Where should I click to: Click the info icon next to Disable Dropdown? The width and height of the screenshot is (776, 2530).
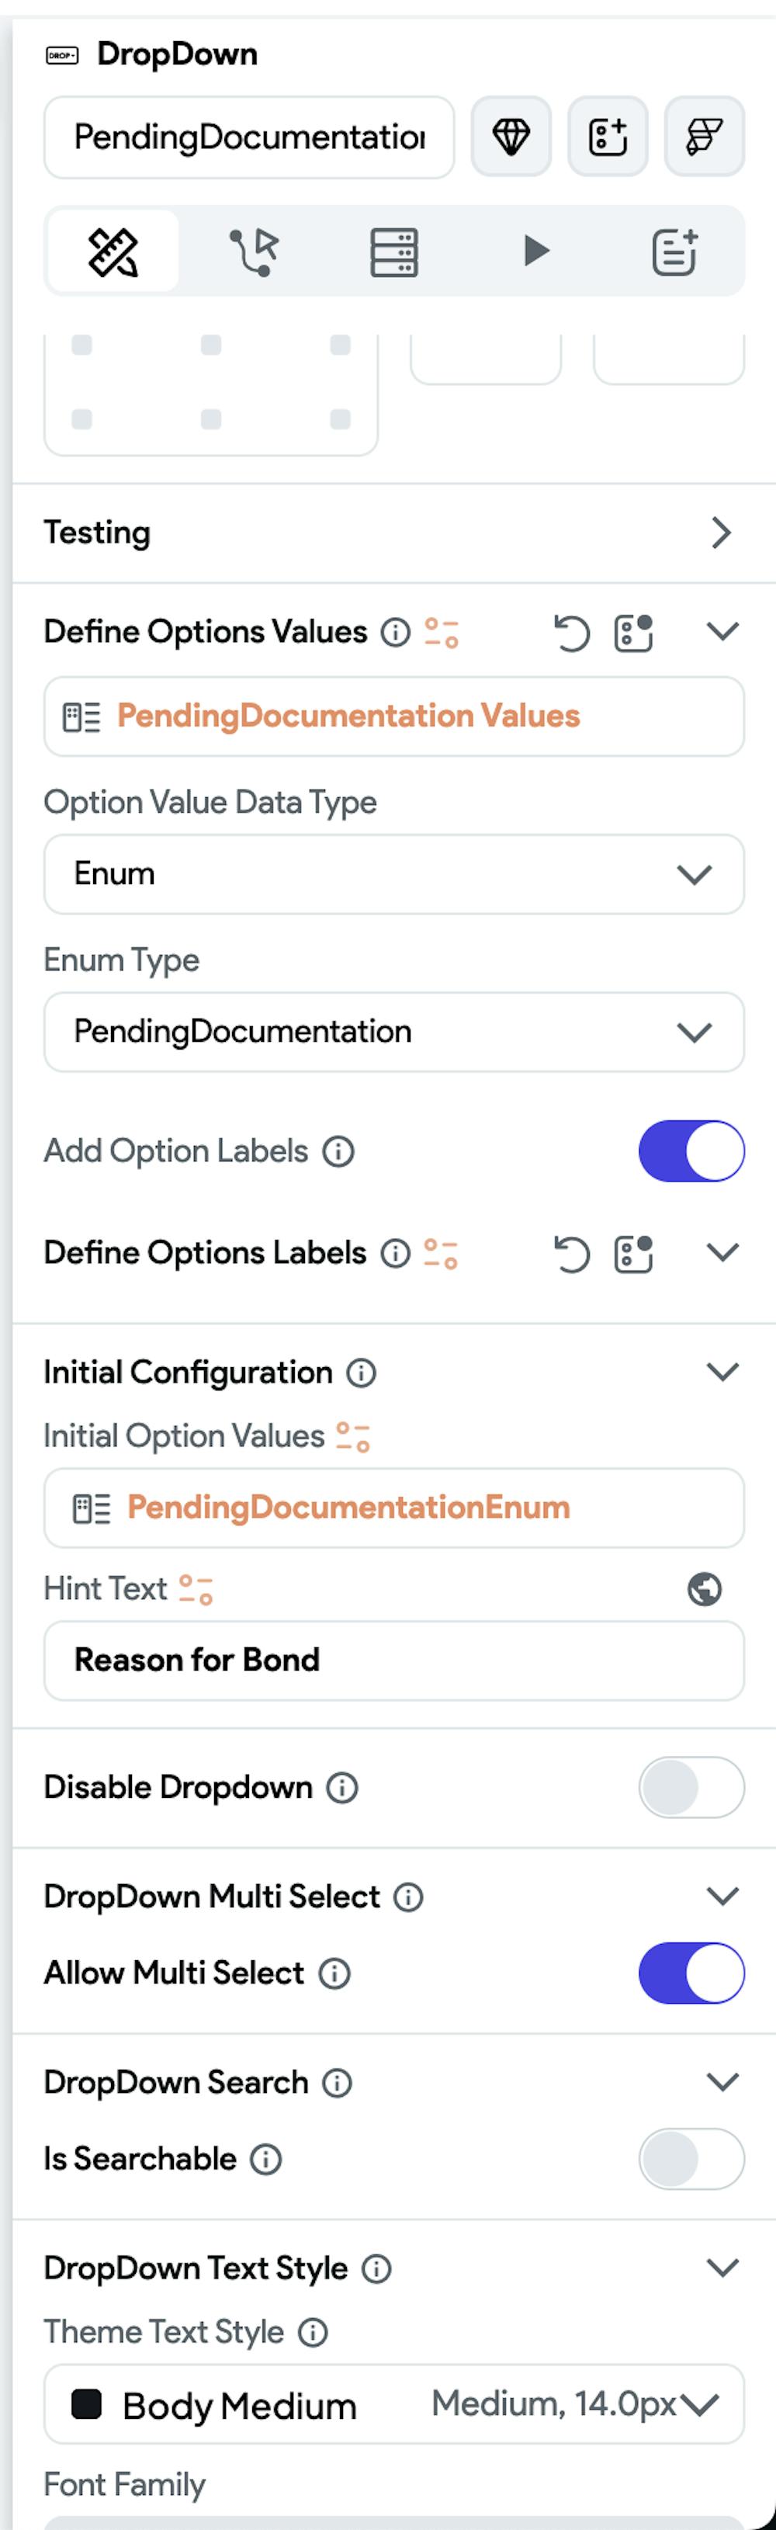click(342, 1788)
